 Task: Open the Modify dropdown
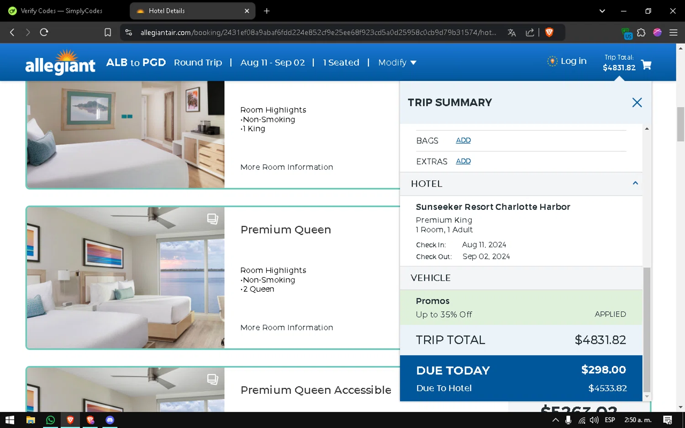(397, 63)
